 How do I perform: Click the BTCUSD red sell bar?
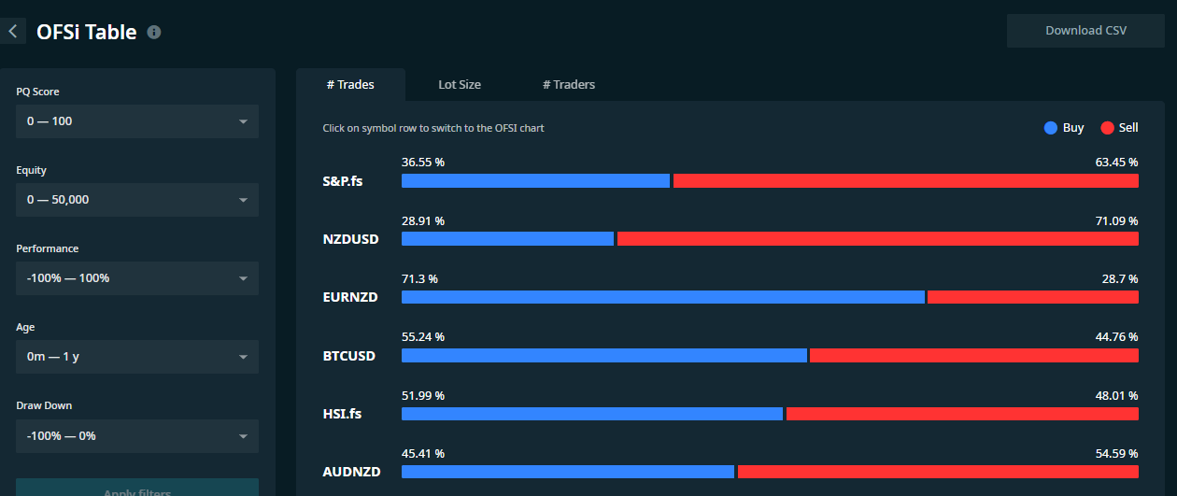[x=974, y=356]
